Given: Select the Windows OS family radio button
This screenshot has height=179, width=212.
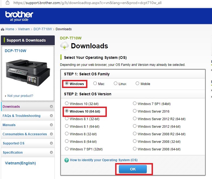Looking at the screenshot, I should tap(67, 83).
